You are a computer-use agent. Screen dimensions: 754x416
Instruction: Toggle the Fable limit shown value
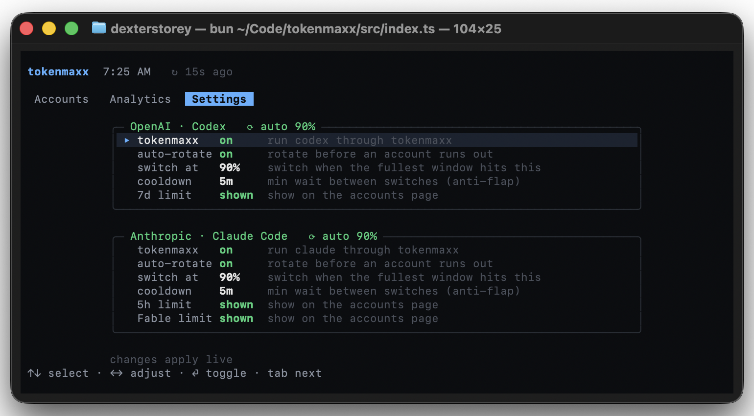point(236,319)
